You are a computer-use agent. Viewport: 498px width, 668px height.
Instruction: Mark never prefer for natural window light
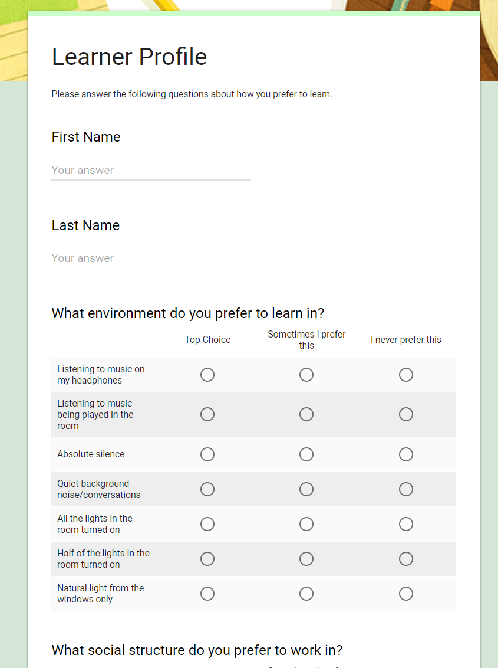click(x=406, y=594)
